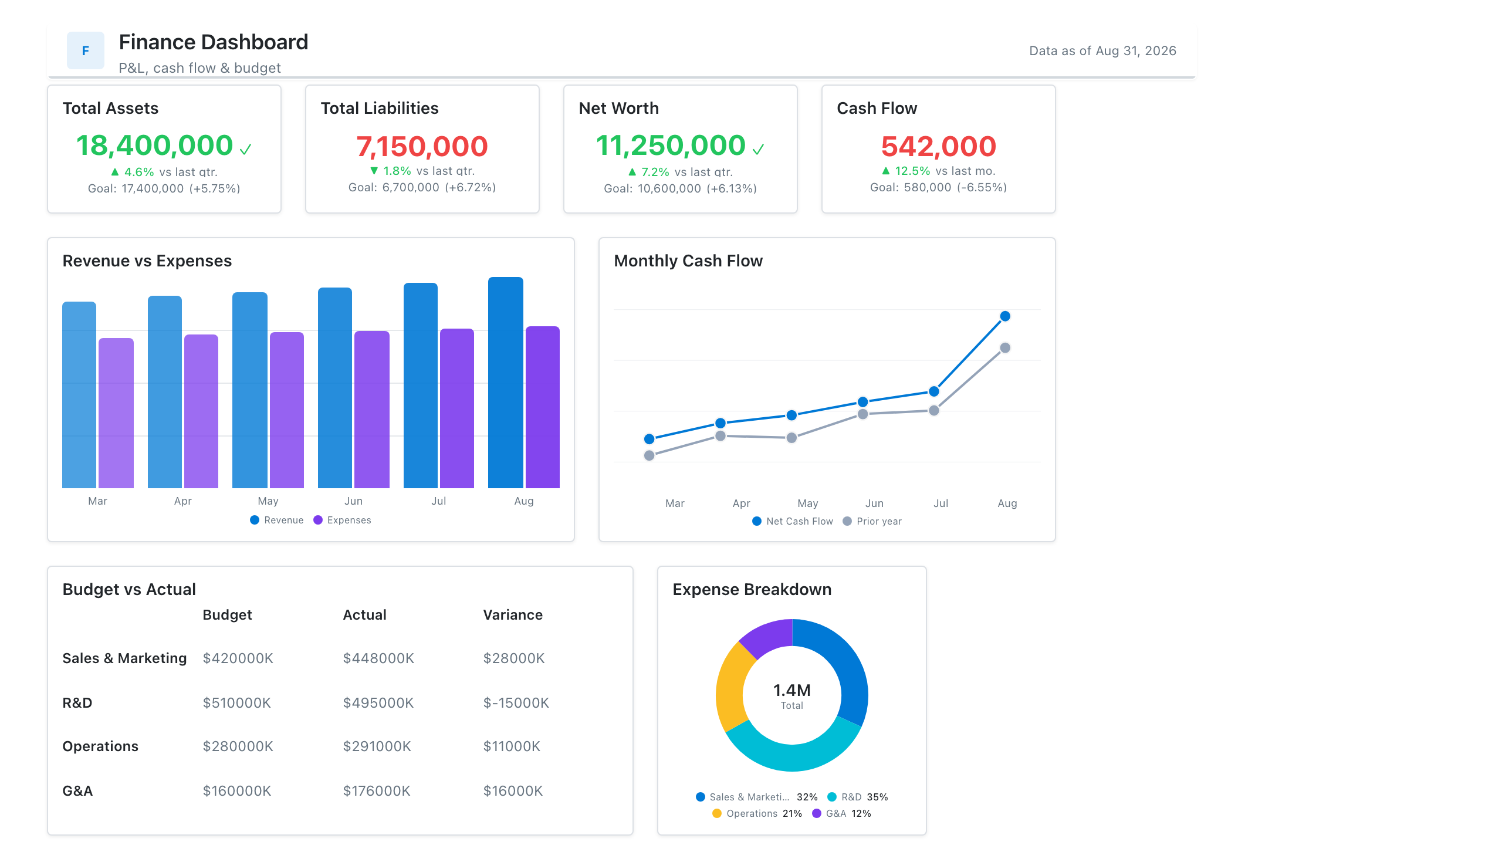Click the May expenses bar
1502x845 pixels.
point(287,410)
